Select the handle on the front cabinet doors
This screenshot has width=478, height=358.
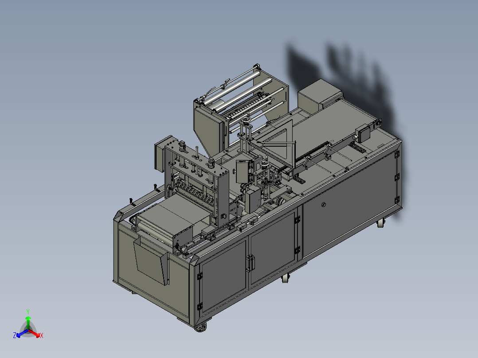pyautogui.click(x=250, y=263)
